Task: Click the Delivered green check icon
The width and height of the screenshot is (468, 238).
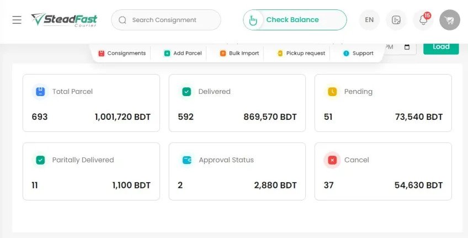Action: [187, 92]
